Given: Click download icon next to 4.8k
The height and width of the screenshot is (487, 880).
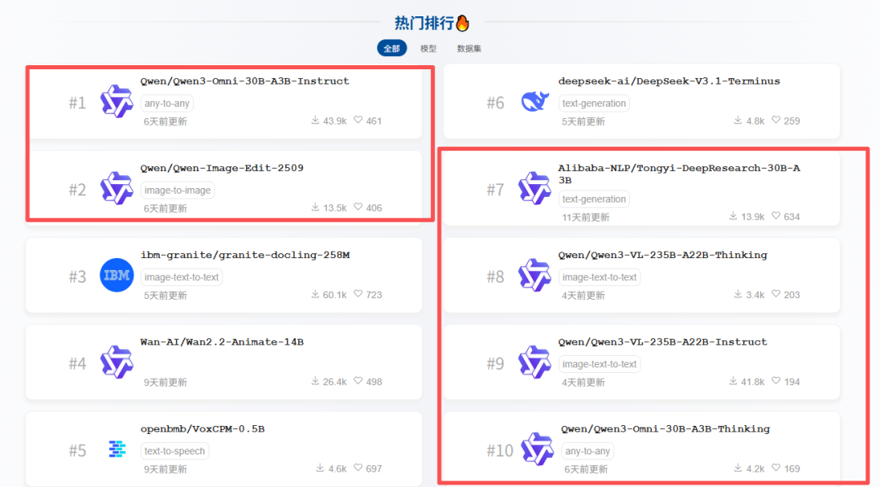Looking at the screenshot, I should (x=738, y=120).
